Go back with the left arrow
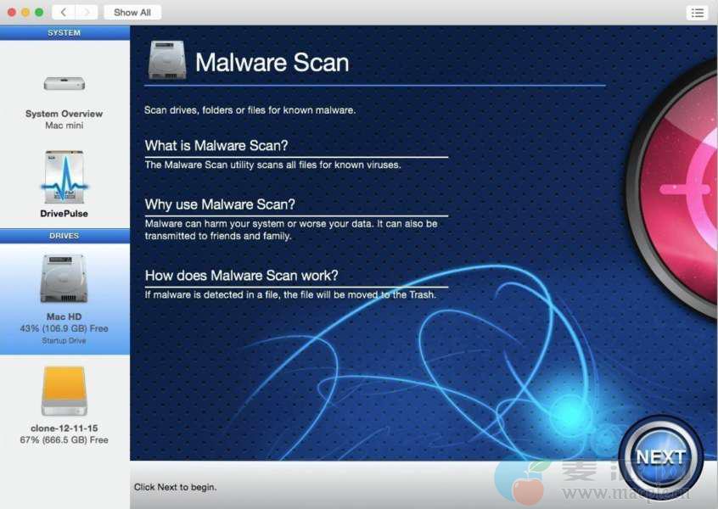718x509 pixels. [64, 13]
